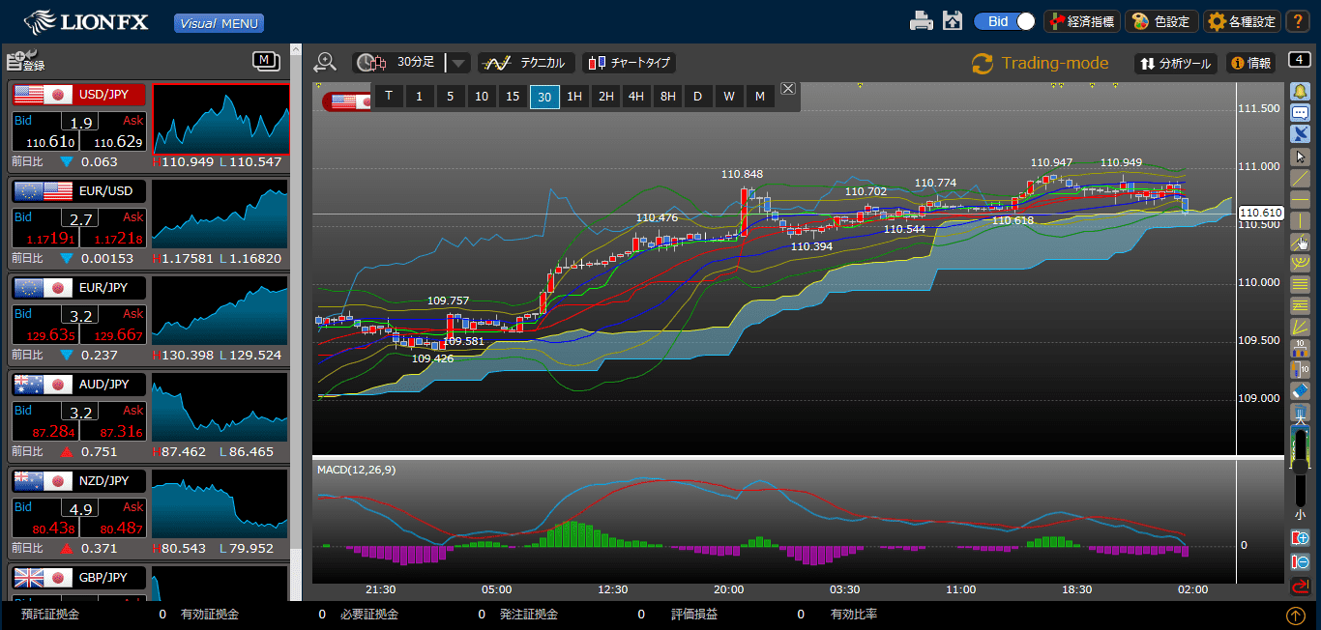
Task: Click the red jump-to-latest arrow icon
Action: tap(1300, 586)
